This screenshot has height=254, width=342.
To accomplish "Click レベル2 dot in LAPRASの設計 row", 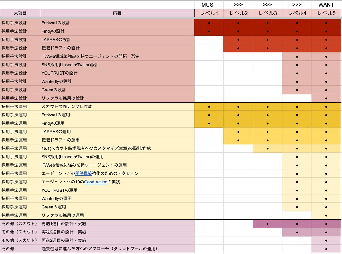I will (x=238, y=40).
